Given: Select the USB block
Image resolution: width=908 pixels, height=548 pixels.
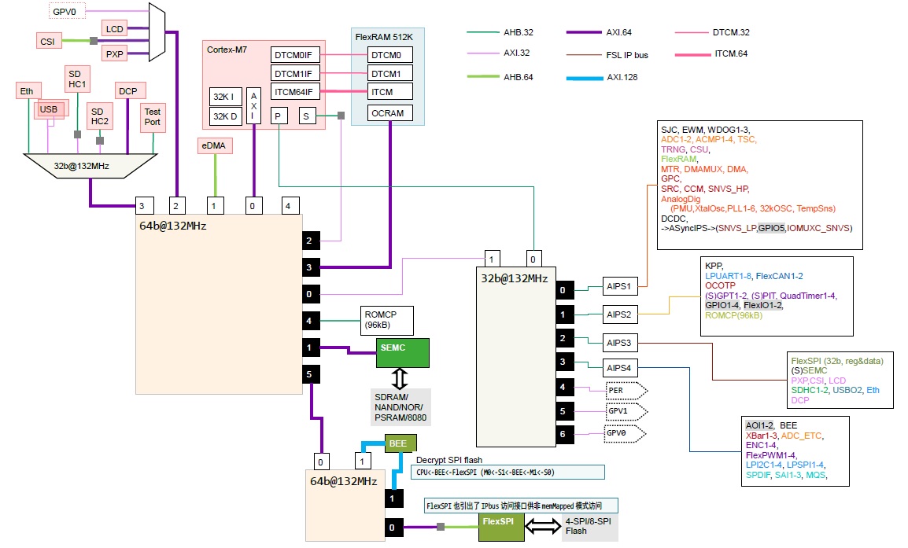Looking at the screenshot, I should pos(51,109).
